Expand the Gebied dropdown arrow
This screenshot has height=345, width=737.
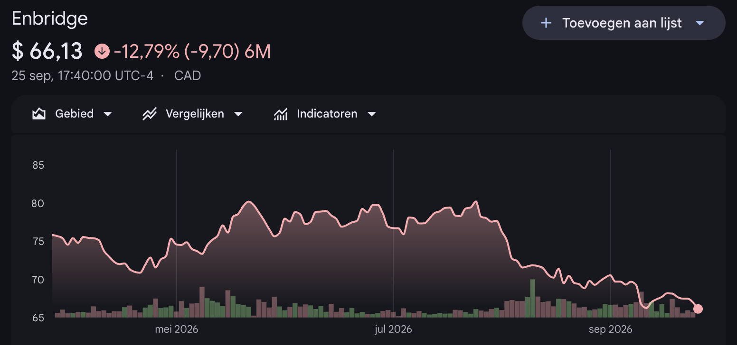(x=108, y=114)
